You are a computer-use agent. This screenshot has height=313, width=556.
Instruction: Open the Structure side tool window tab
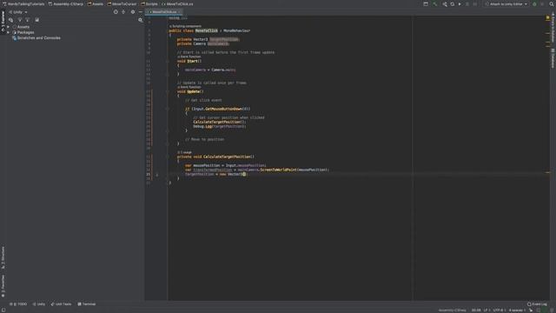click(x=3, y=257)
